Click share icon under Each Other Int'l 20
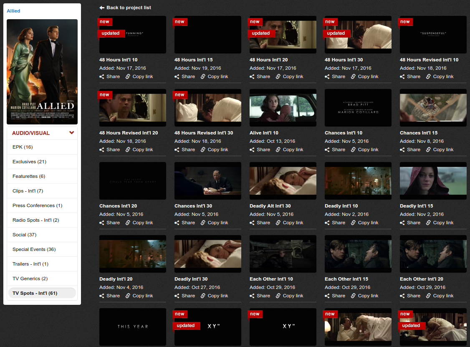 [402, 296]
